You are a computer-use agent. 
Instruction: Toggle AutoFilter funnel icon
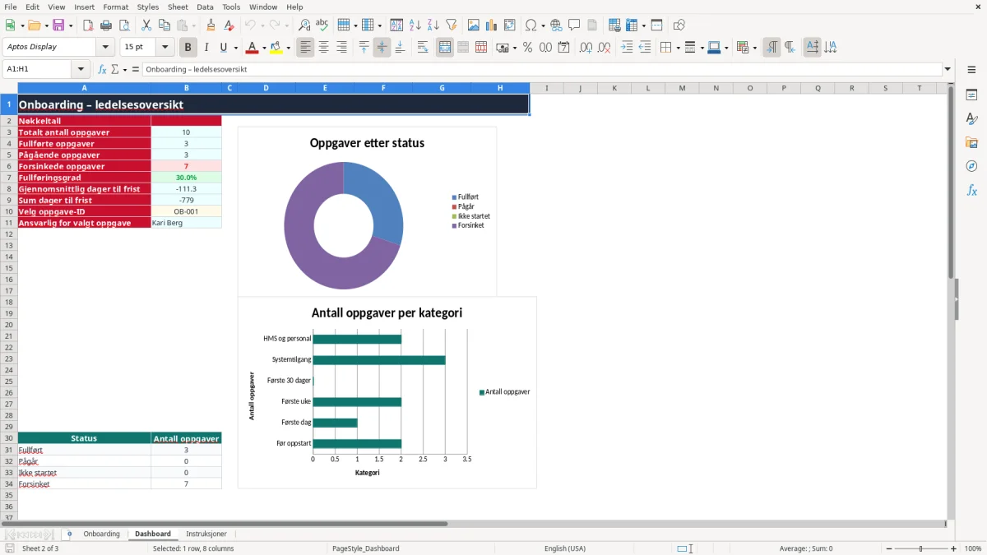coord(452,25)
